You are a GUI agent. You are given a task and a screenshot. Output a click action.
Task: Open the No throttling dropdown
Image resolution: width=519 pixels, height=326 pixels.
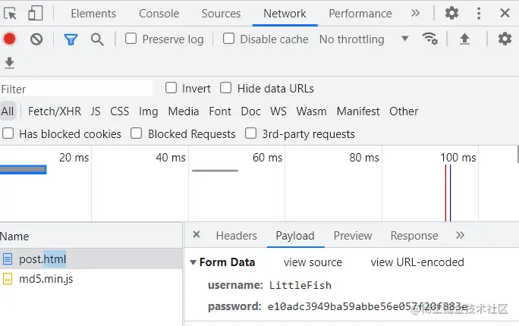click(363, 39)
